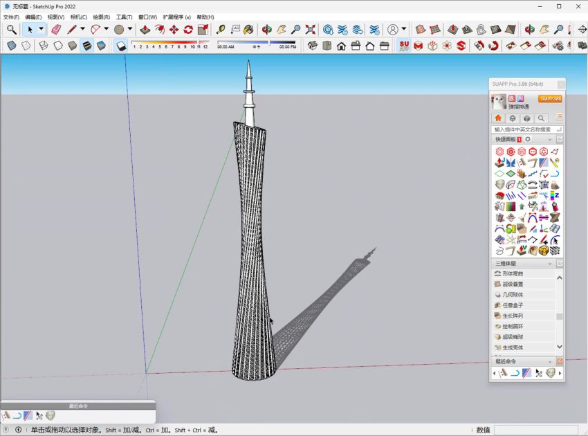Enable shaded face style
The width and height of the screenshot is (588, 436).
click(72, 46)
